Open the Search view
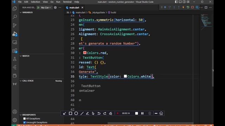 15,17
